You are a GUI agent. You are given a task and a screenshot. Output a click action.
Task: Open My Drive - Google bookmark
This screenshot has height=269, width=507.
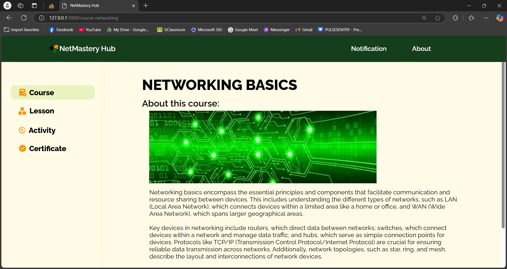tap(128, 30)
